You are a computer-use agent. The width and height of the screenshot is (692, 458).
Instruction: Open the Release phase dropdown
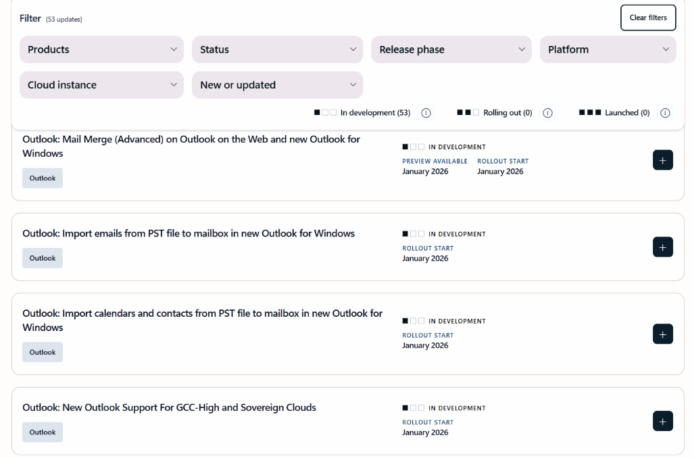click(451, 49)
